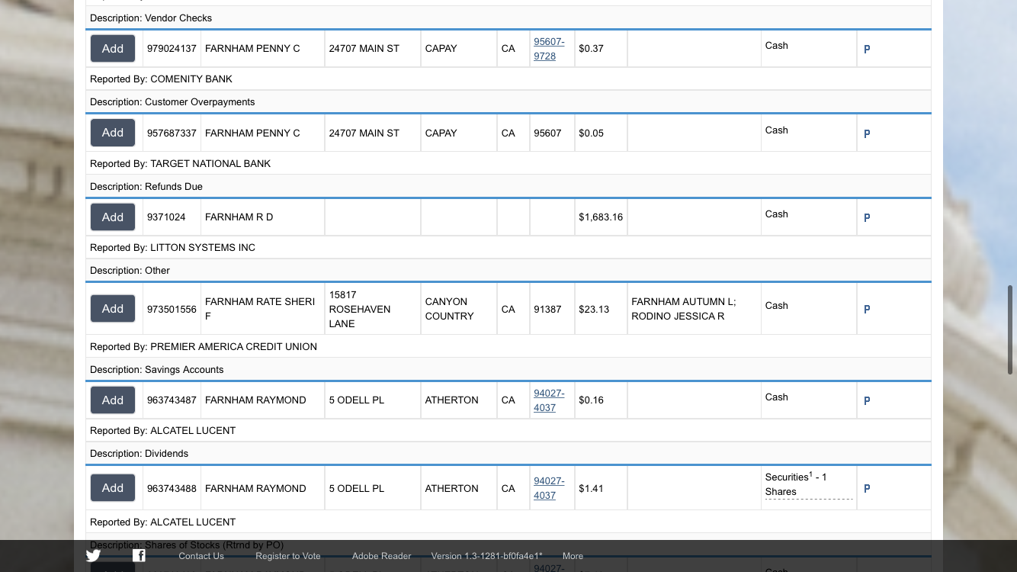Viewport: 1017px width, 572px height.
Task: Click 5 ODELL PL in the 963743488 row
Action: [357, 489]
